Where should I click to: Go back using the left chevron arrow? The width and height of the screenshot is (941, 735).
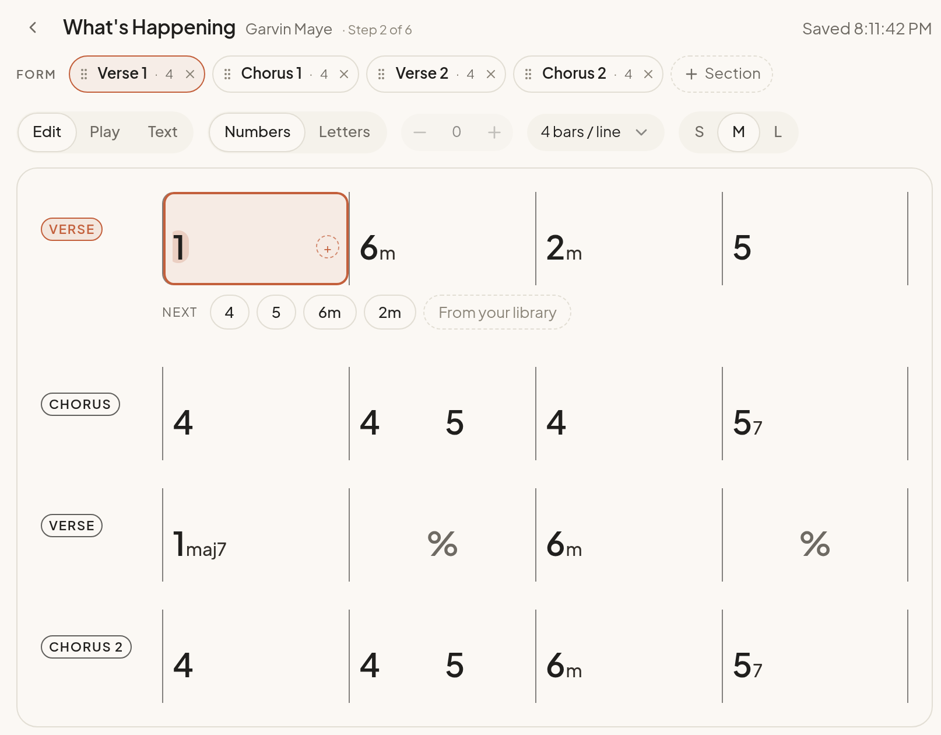pyautogui.click(x=33, y=28)
